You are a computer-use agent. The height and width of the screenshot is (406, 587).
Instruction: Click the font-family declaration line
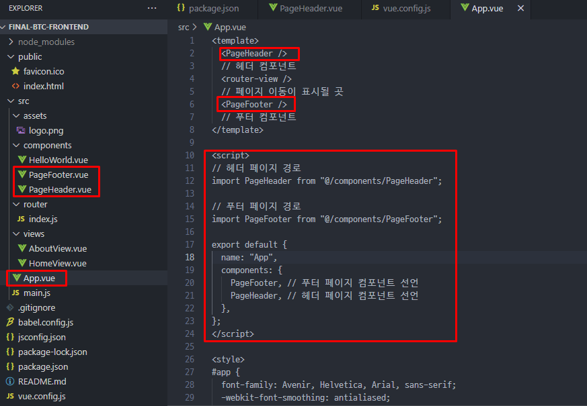point(338,385)
